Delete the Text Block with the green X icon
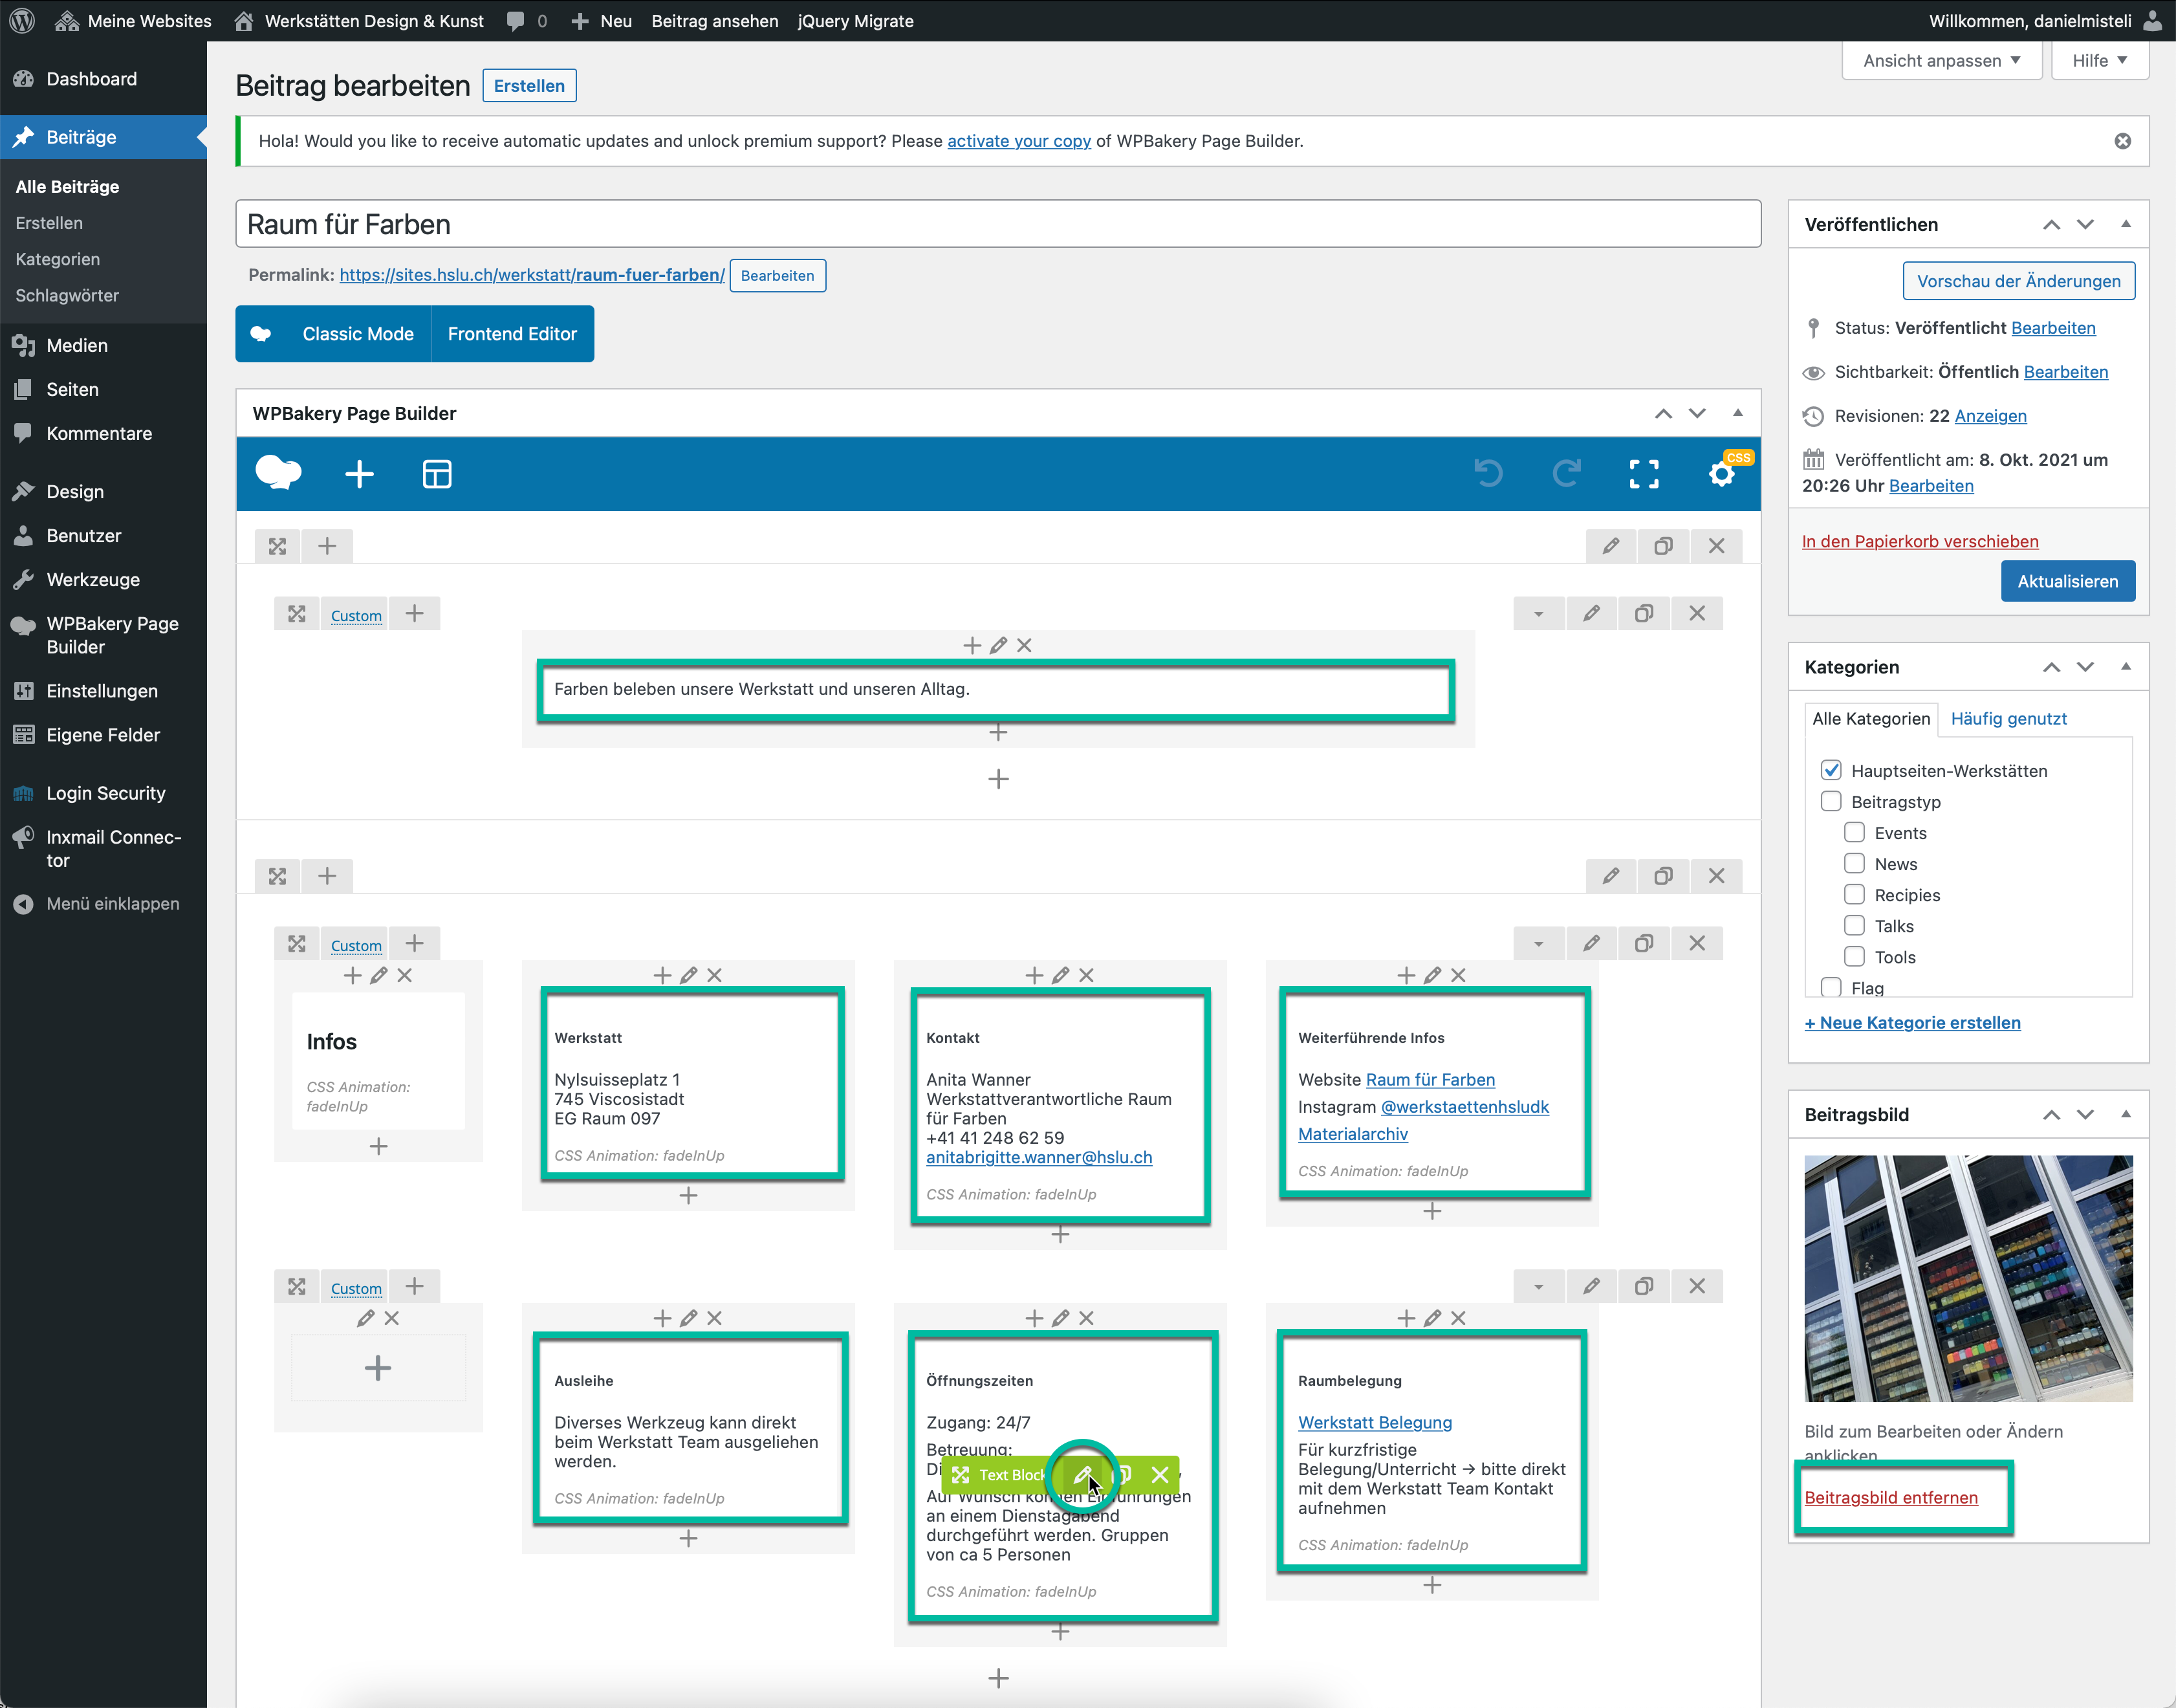This screenshot has width=2176, height=1708. [1159, 1474]
